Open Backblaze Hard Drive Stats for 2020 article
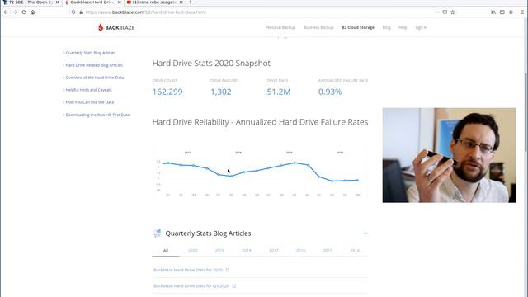 click(x=188, y=270)
